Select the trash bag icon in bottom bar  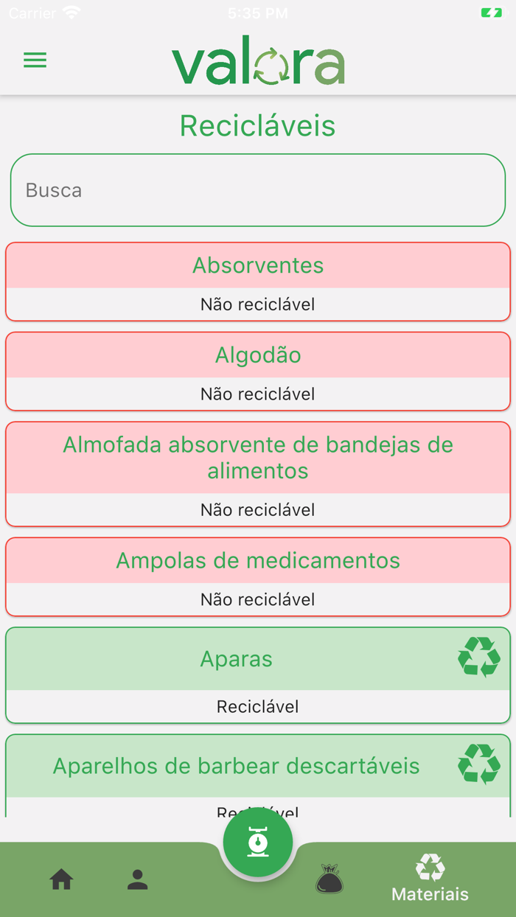click(x=329, y=879)
